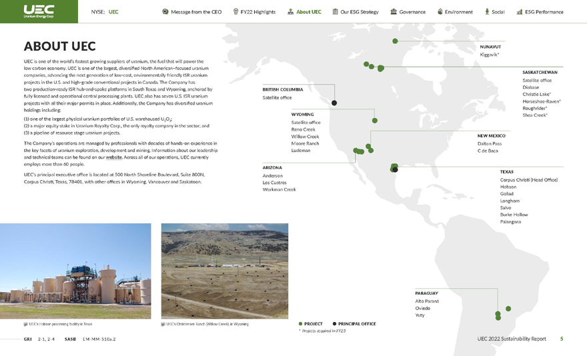The width and height of the screenshot is (587, 356).
Task: Click the page number 5
Action: (562, 339)
